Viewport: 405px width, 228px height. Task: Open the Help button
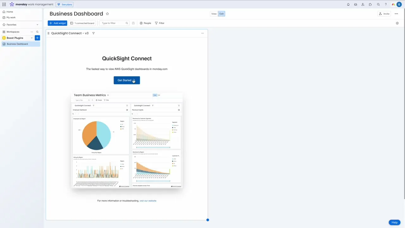tap(395, 222)
